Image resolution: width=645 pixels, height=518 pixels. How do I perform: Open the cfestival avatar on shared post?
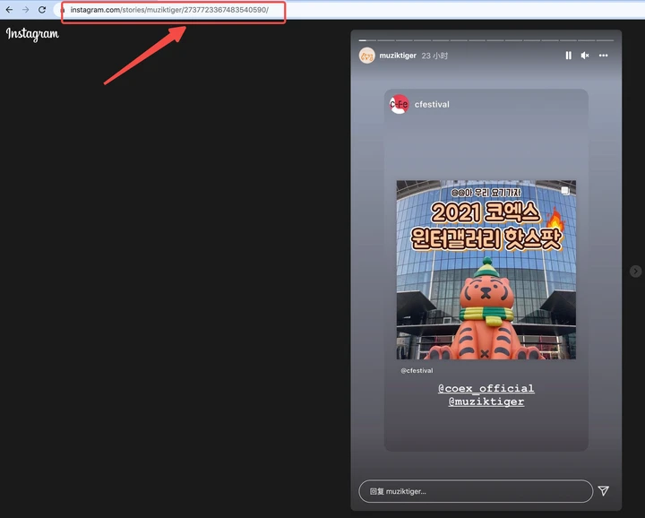click(399, 105)
